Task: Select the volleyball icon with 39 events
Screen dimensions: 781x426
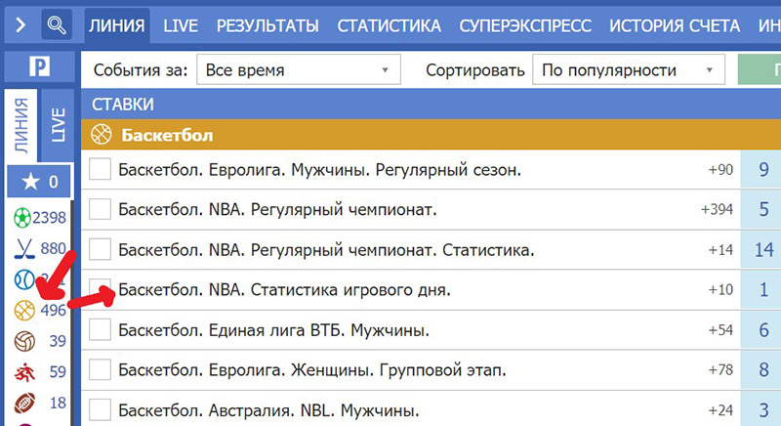Action: (24, 341)
